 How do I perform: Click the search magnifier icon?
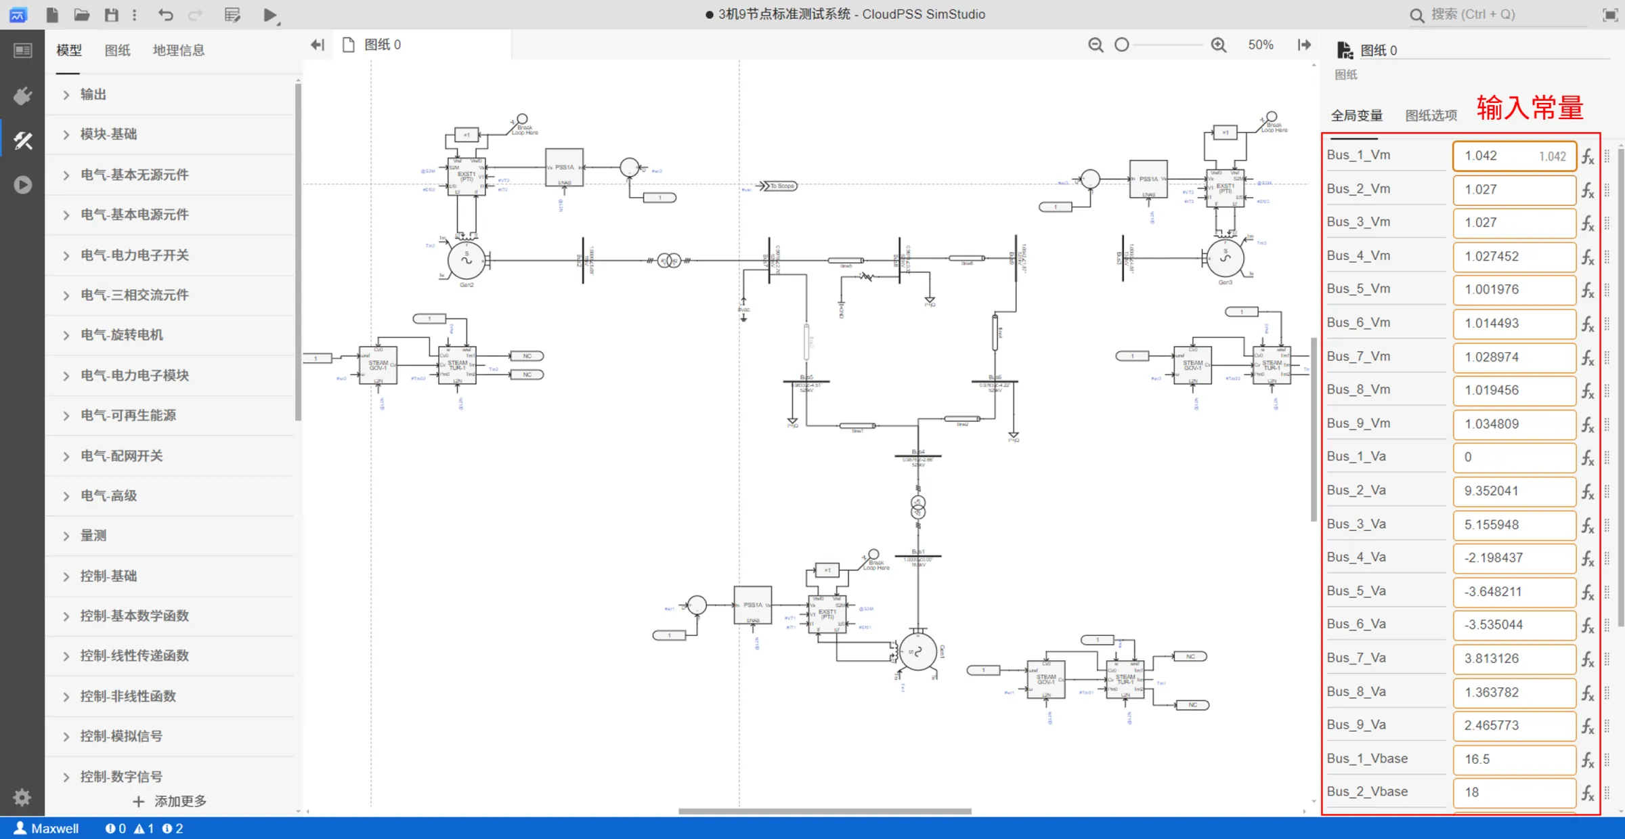pos(1416,15)
